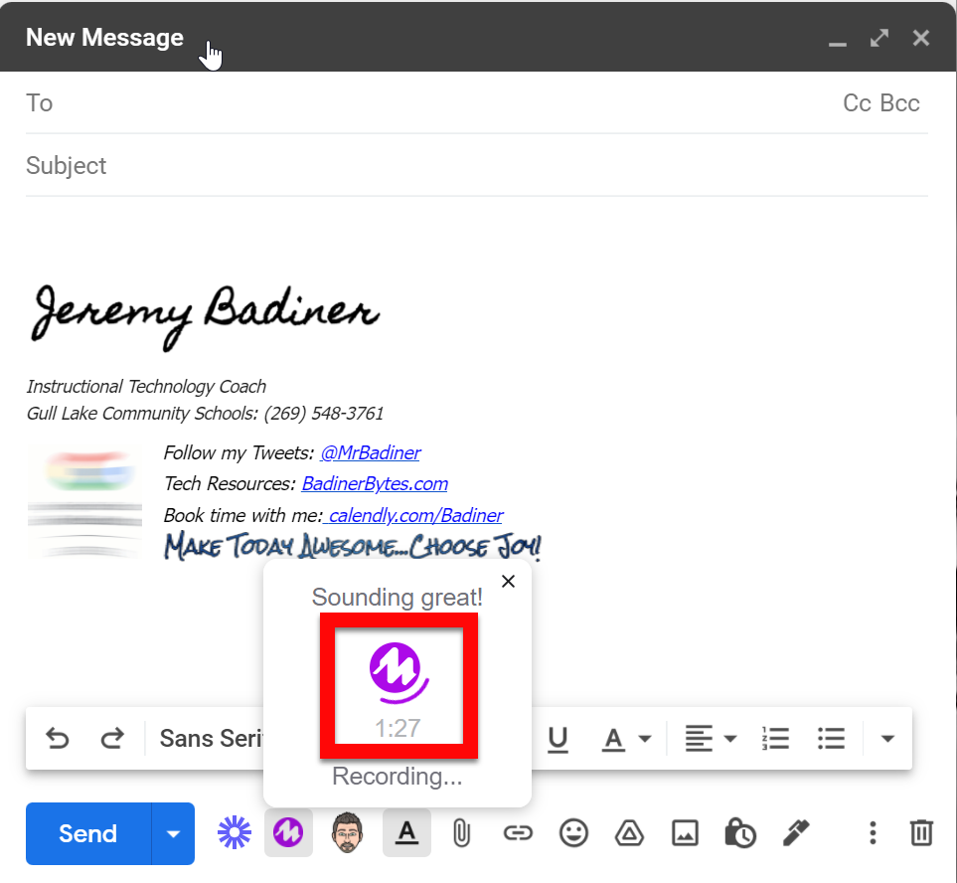Expand New Message to full screen
The width and height of the screenshot is (957, 883).
(x=879, y=38)
